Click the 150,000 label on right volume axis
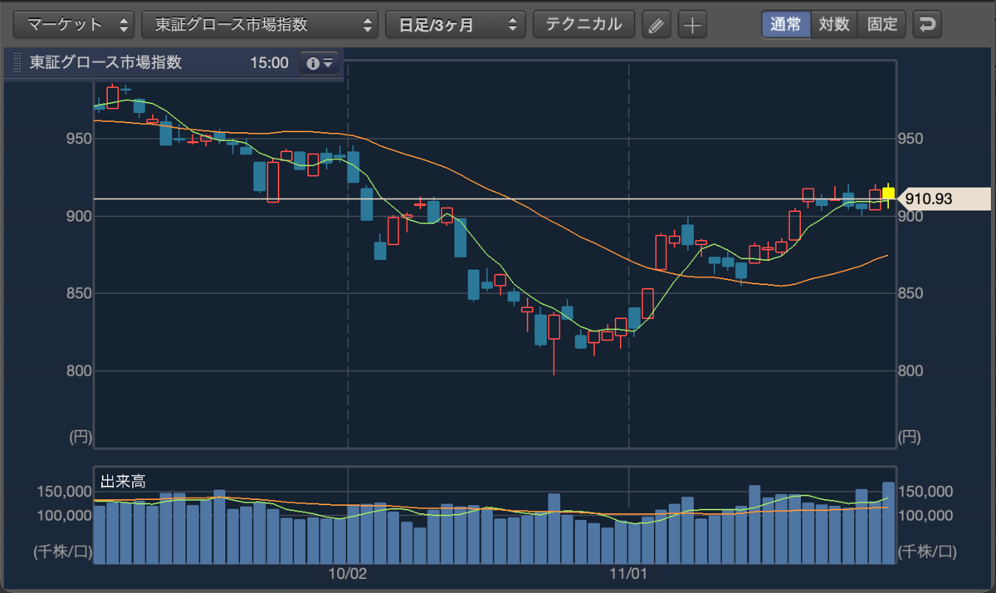Screen dimensions: 996x593 pyautogui.click(x=927, y=492)
